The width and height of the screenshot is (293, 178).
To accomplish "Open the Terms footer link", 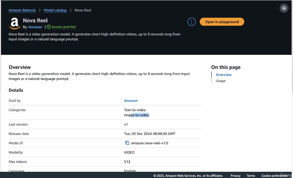I will [x=251, y=176].
